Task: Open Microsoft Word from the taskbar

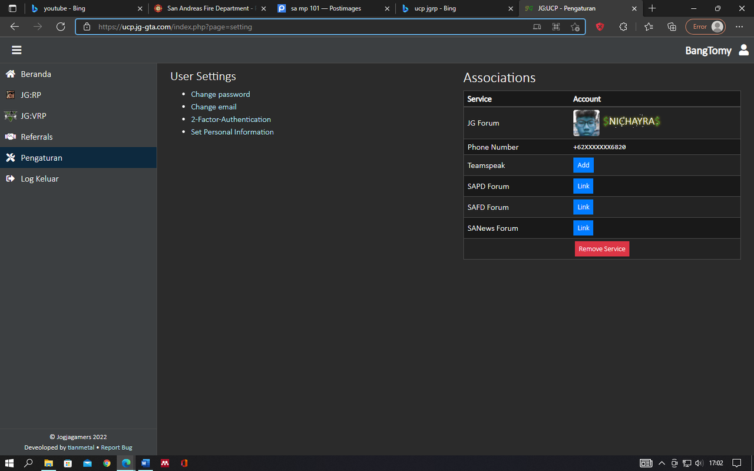Action: pyautogui.click(x=145, y=463)
